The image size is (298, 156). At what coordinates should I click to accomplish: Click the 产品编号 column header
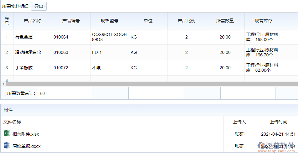click(71, 21)
